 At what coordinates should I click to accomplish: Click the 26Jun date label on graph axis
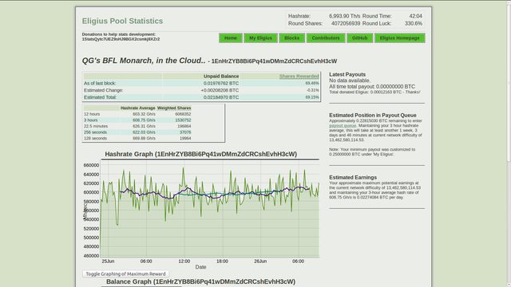(260, 261)
